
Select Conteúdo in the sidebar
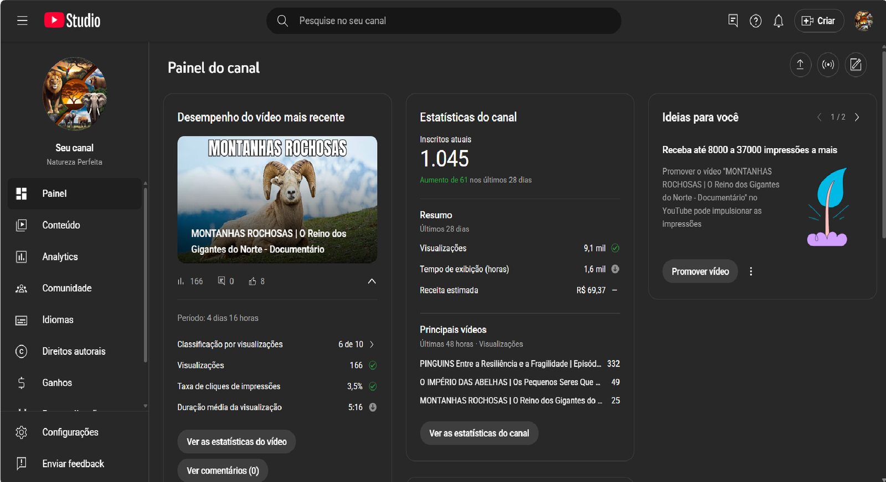click(61, 225)
